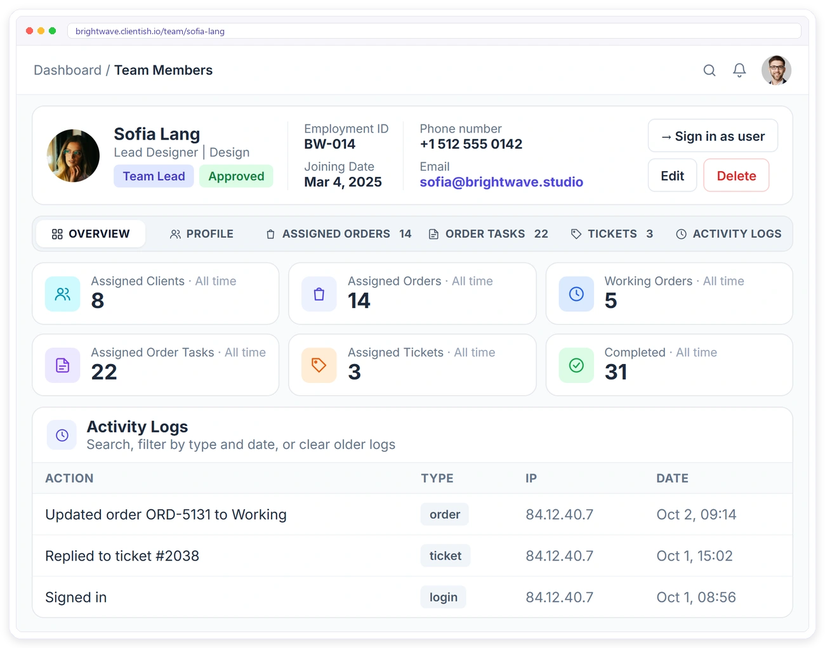
Task: Click the Assigned Orders count 14
Action: pos(359,301)
